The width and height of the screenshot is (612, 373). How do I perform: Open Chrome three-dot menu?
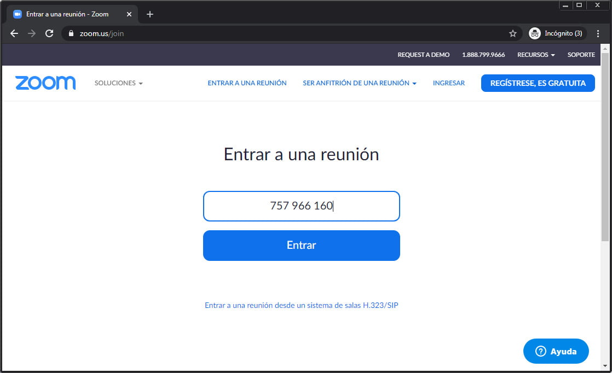click(x=598, y=33)
